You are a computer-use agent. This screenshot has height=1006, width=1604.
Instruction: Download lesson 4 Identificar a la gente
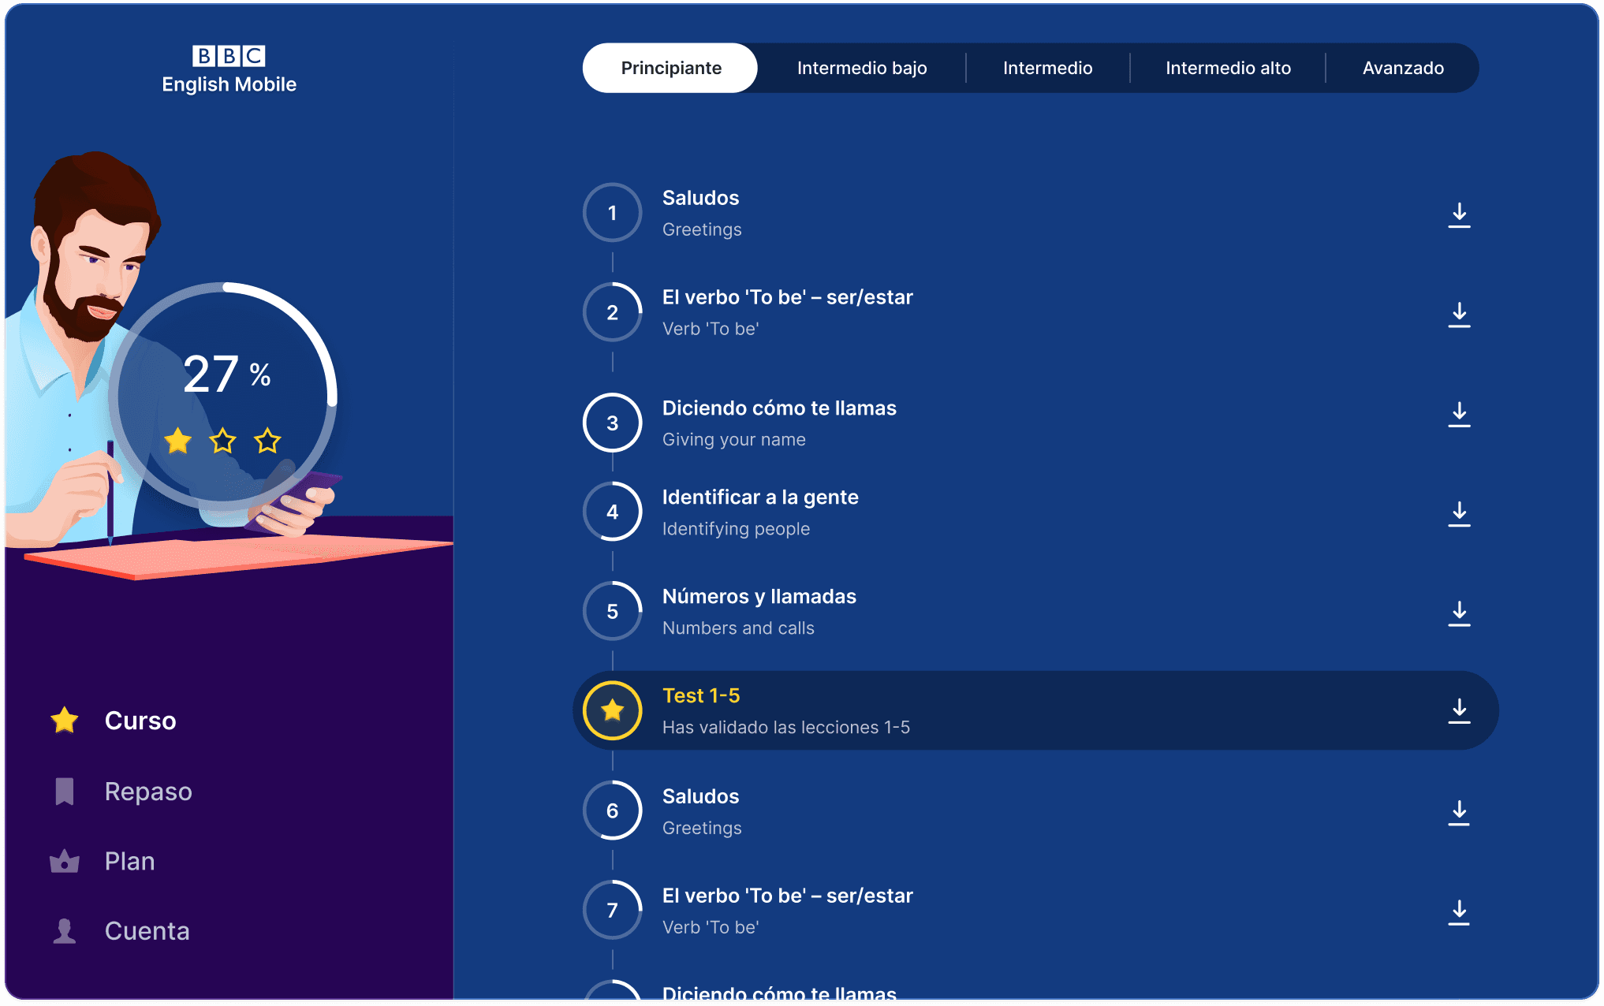click(1459, 513)
